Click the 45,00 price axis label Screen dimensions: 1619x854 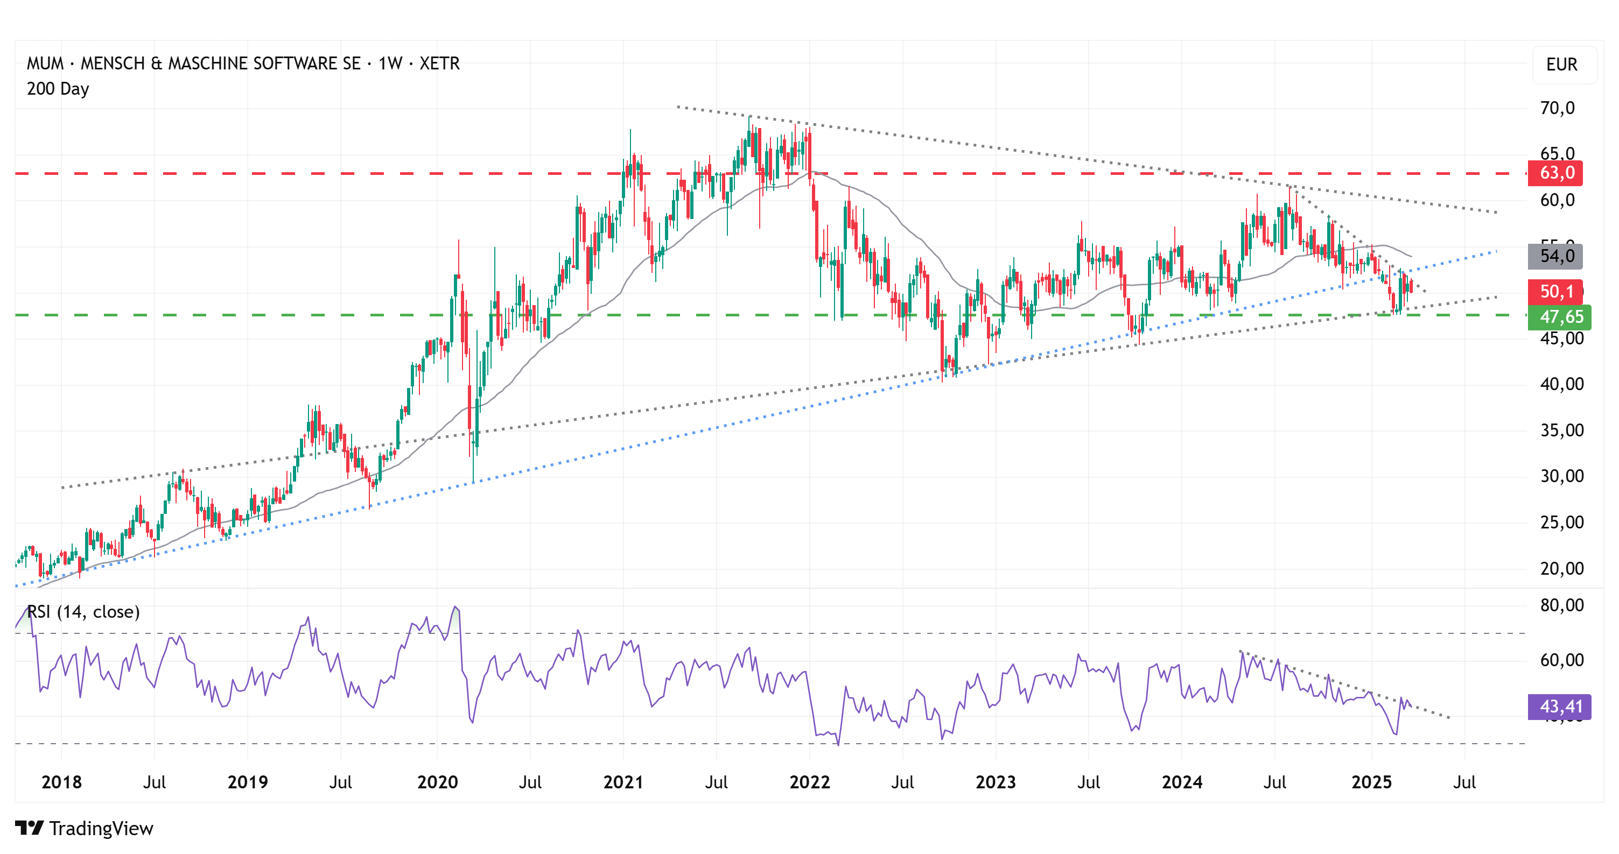click(1562, 338)
